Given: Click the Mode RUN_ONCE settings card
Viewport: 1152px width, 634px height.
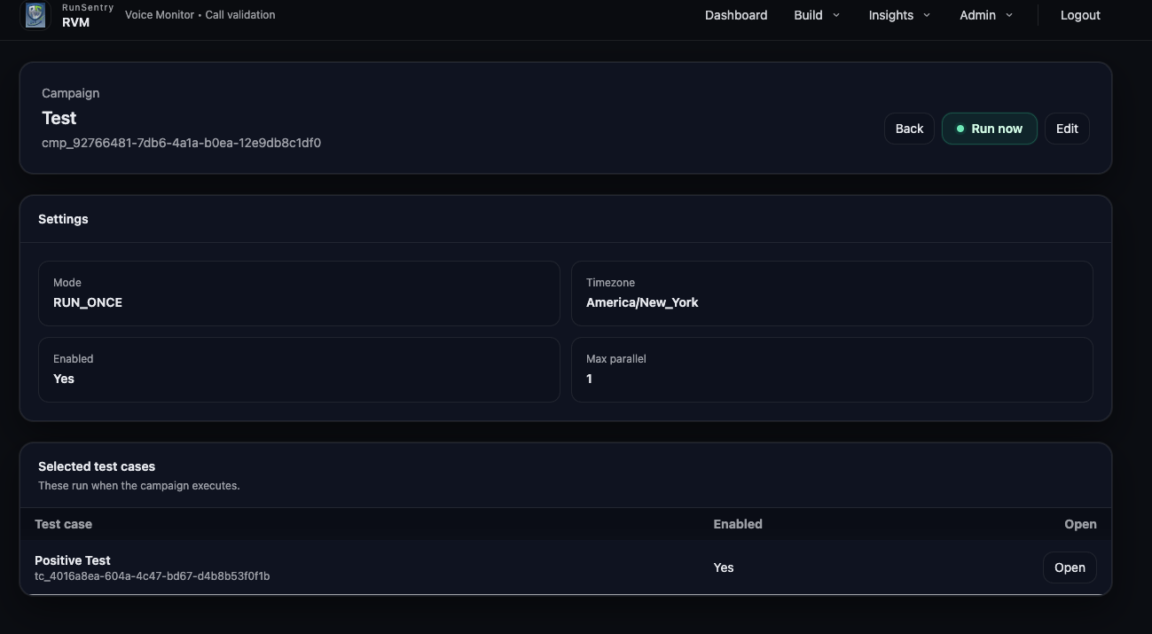Looking at the screenshot, I should [299, 294].
